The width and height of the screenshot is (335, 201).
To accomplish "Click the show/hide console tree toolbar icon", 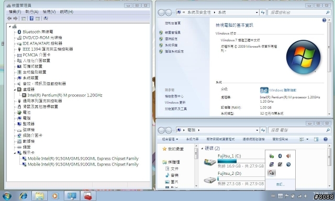I will tap(24, 19).
